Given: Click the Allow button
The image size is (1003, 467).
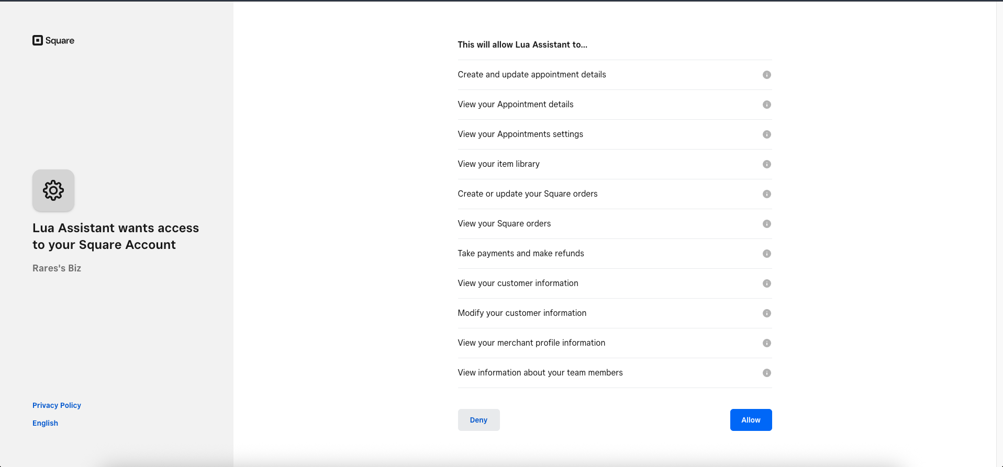Looking at the screenshot, I should point(751,420).
